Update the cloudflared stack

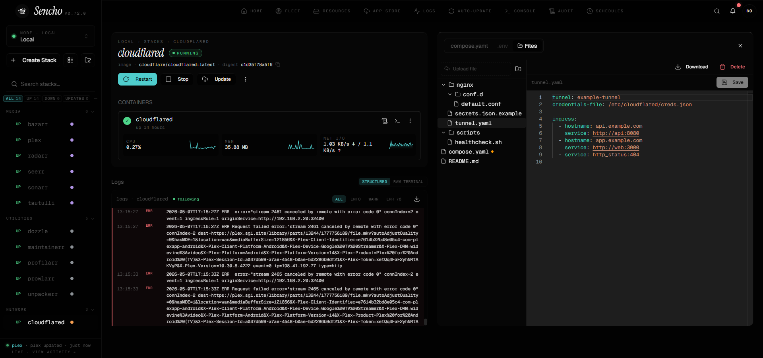coord(217,79)
